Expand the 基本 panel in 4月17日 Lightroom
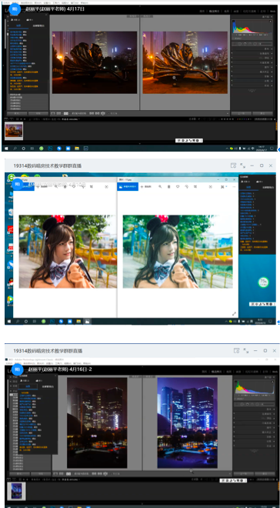This screenshot has height=508, width=280. (253, 49)
